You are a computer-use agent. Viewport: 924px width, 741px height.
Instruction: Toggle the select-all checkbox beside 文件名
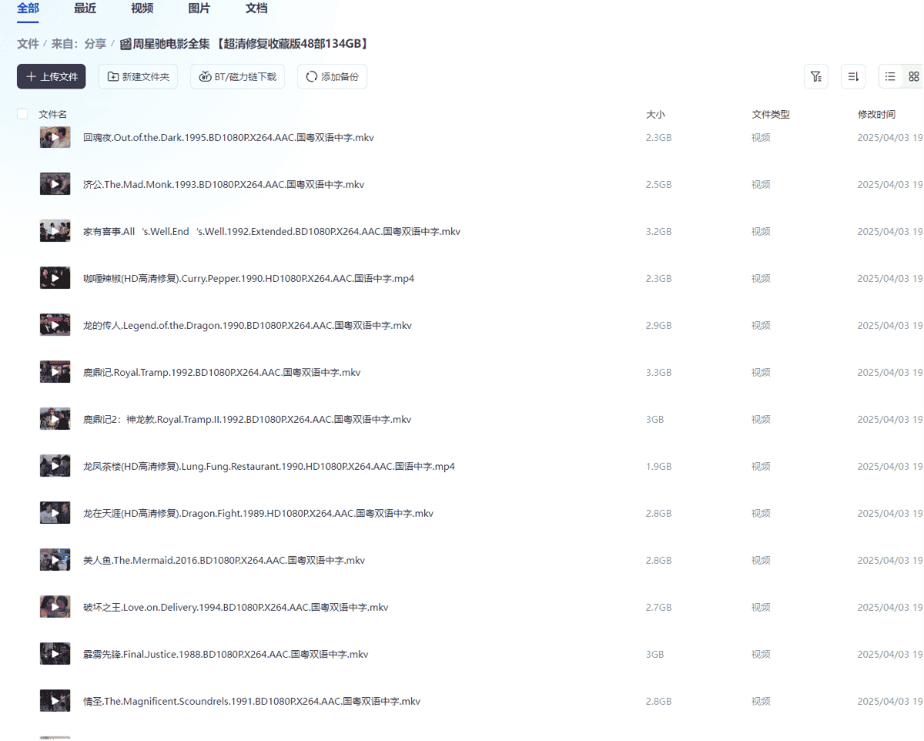coord(22,114)
